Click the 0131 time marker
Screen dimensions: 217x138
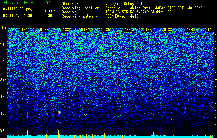coord(23,30)
